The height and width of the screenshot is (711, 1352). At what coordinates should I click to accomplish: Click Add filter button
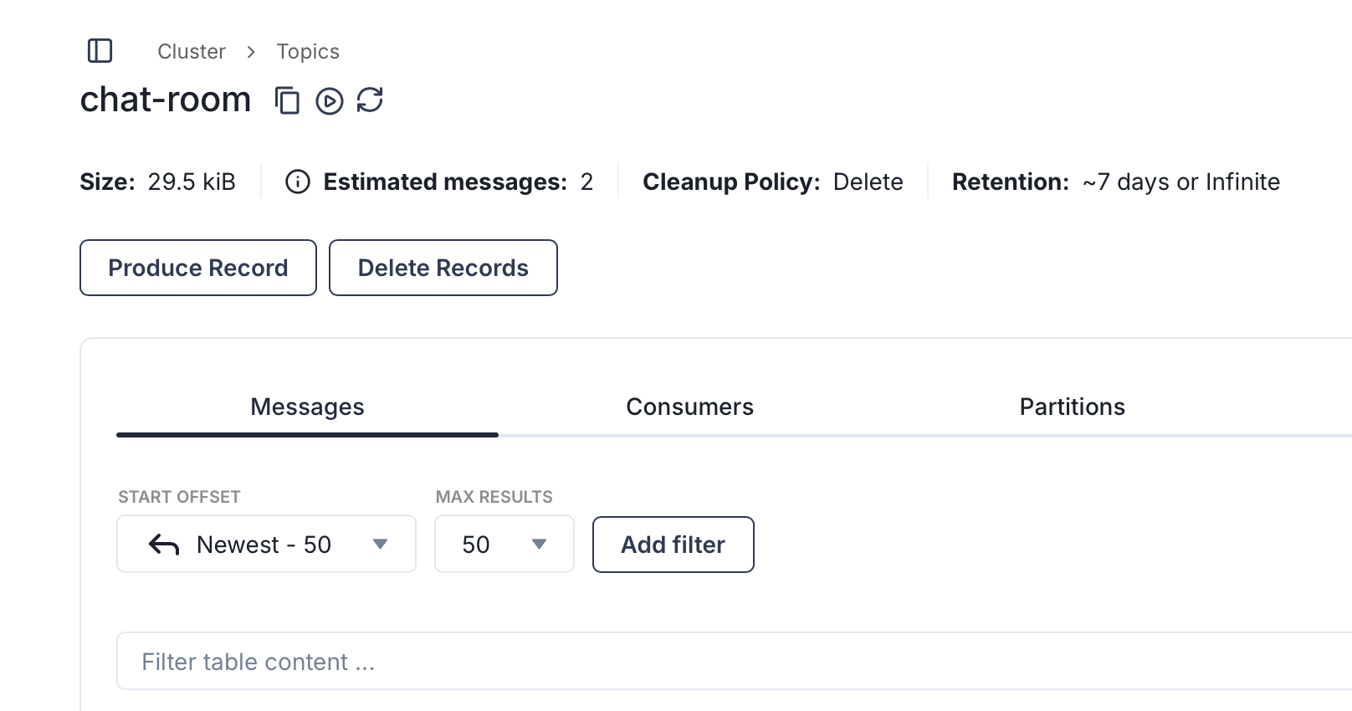(673, 545)
